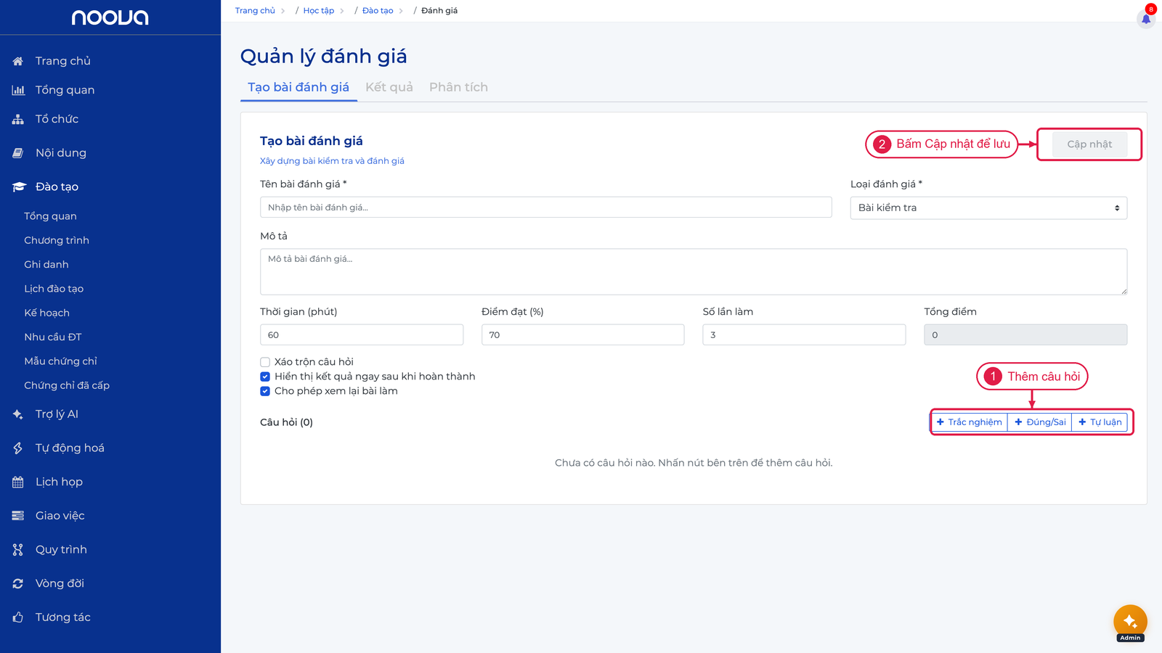The width and height of the screenshot is (1162, 653).
Task: Add a Đúng/Sai question
Action: click(1040, 422)
